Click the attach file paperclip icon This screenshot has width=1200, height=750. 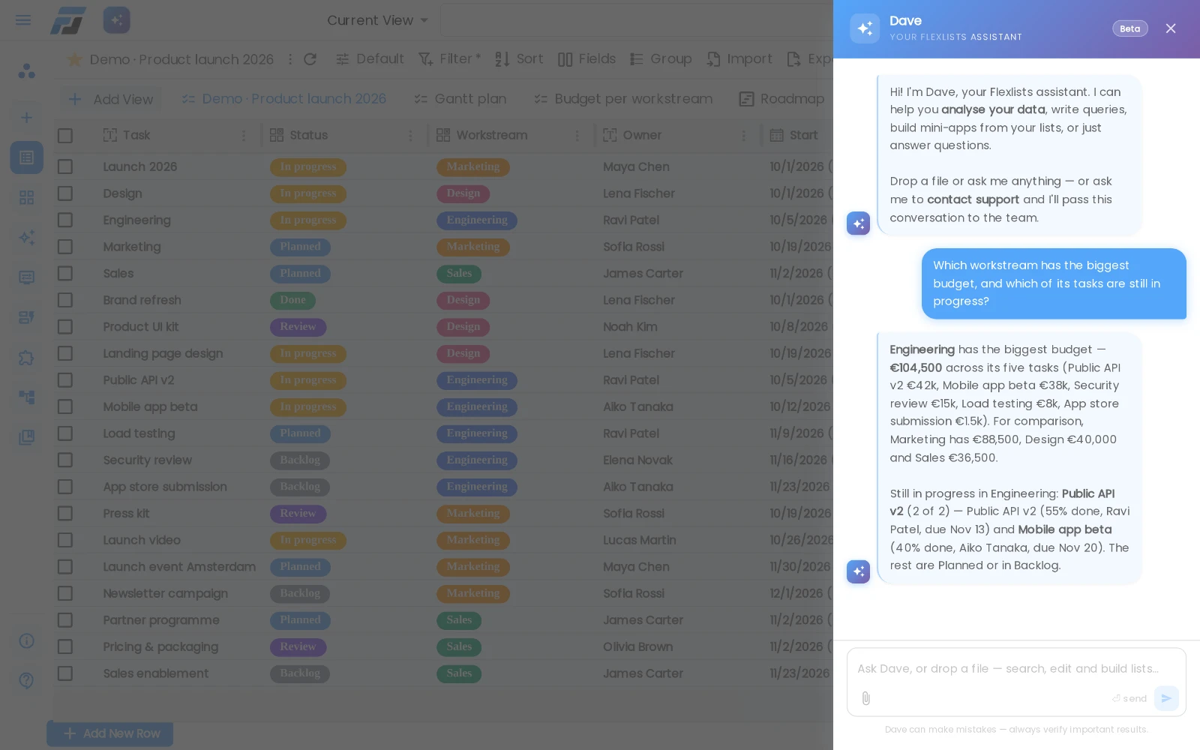865,698
